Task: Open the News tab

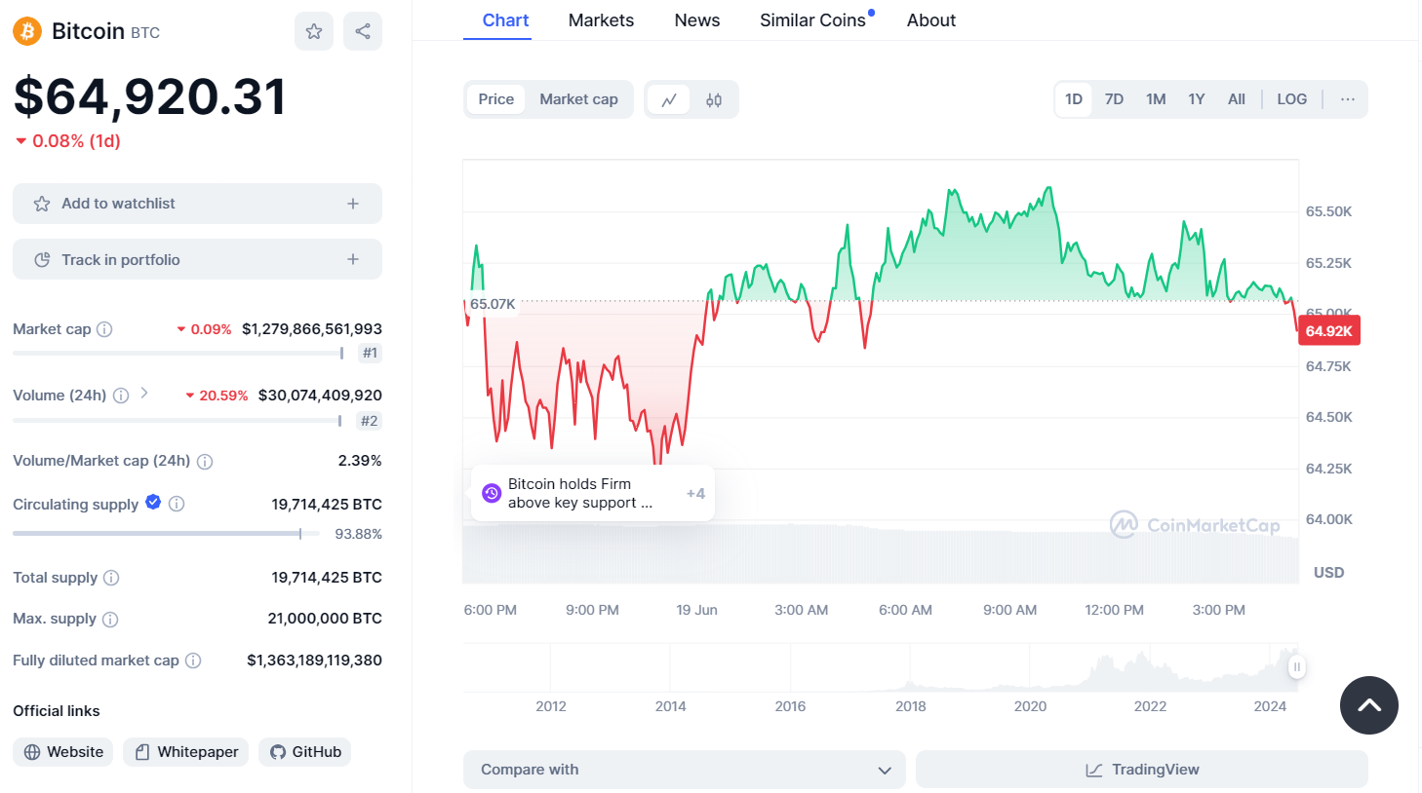Action: click(697, 20)
